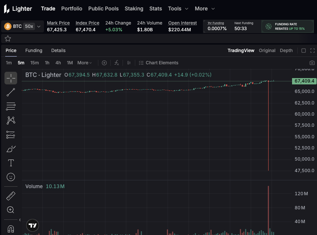Click the Lighter logo
This screenshot has height=235, width=317.
18,9
